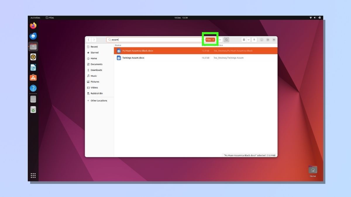Open Activities in the top bar
The height and width of the screenshot is (197, 351).
tap(35, 18)
